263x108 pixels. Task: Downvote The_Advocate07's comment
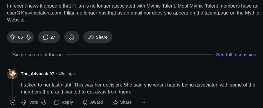(44, 102)
